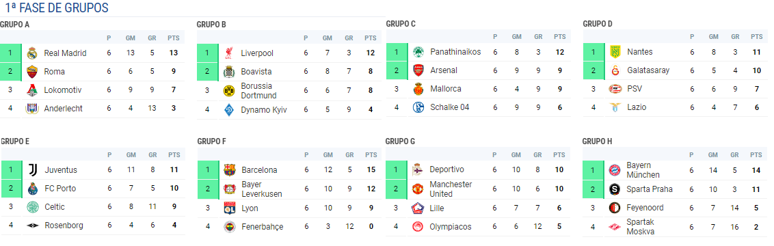774x246 pixels.
Task: Open the Roma team link
Action: (54, 72)
